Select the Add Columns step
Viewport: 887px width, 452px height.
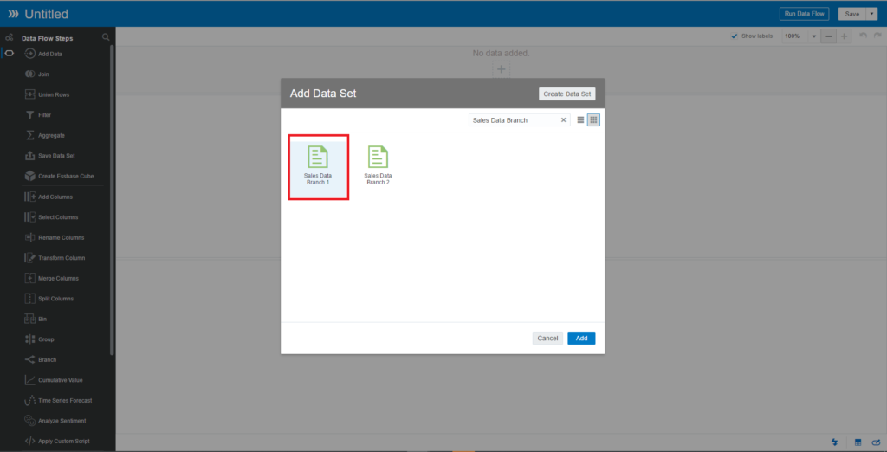click(49, 197)
